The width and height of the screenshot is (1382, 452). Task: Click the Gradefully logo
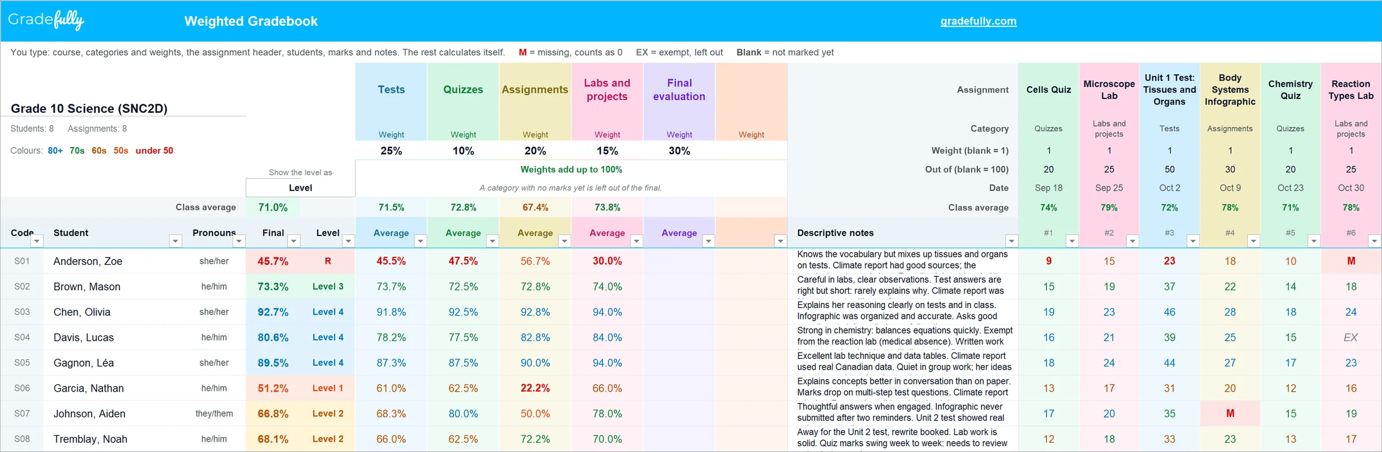tap(46, 21)
